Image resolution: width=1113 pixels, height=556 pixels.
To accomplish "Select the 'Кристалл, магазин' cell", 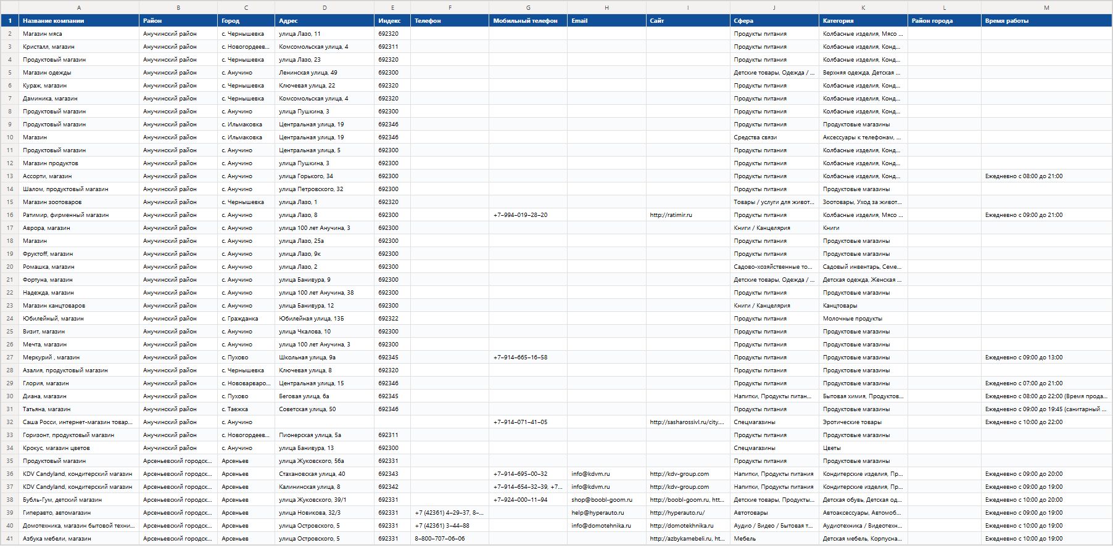I will 79,47.
